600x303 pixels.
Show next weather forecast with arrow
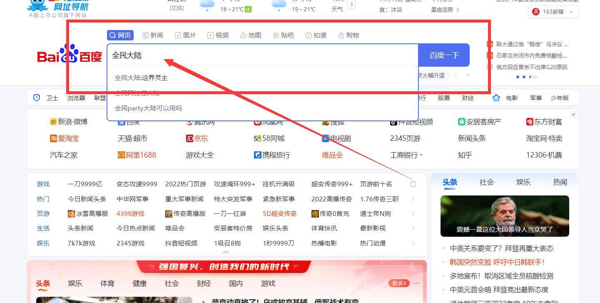tap(351, 5)
